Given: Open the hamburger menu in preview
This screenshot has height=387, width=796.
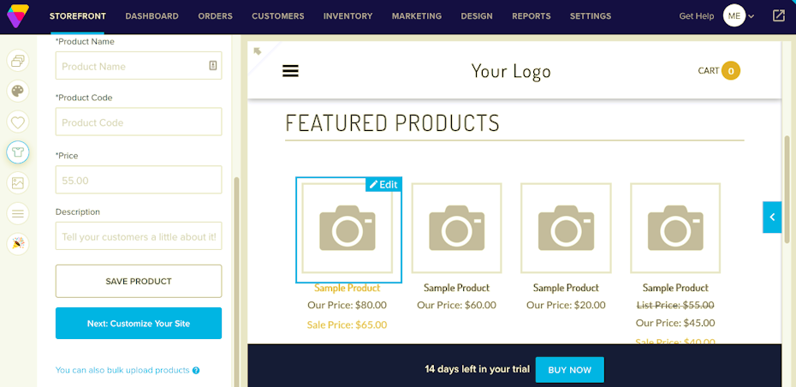Looking at the screenshot, I should point(290,71).
